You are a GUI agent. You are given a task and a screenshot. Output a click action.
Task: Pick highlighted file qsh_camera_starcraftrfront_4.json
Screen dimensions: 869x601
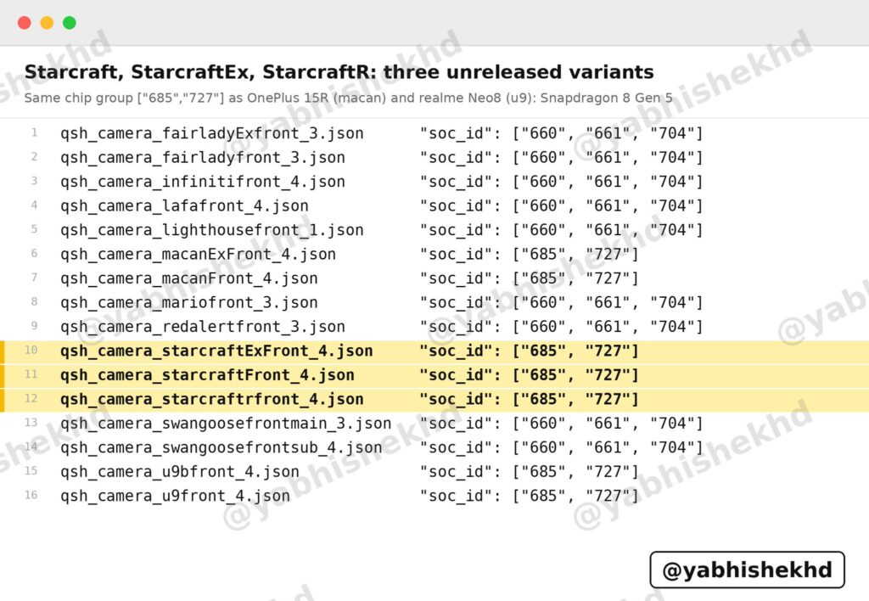212,399
